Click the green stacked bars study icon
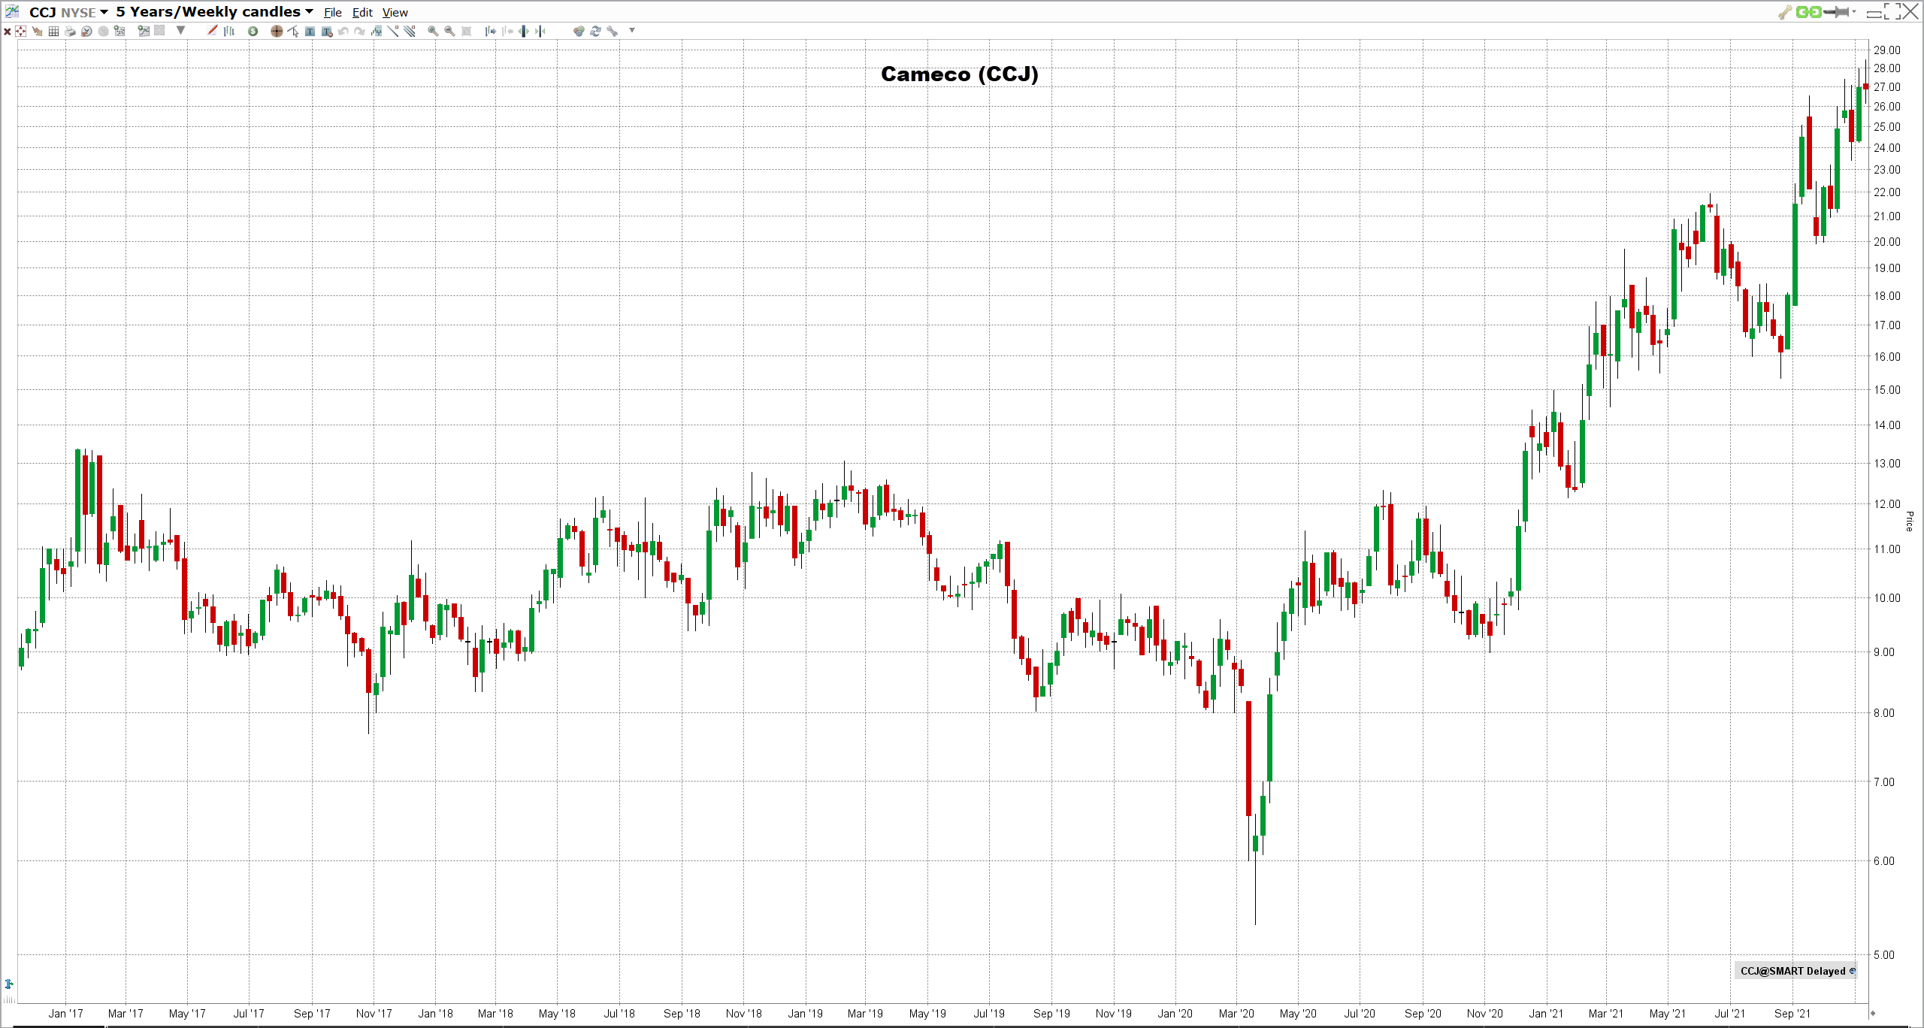 click(376, 31)
